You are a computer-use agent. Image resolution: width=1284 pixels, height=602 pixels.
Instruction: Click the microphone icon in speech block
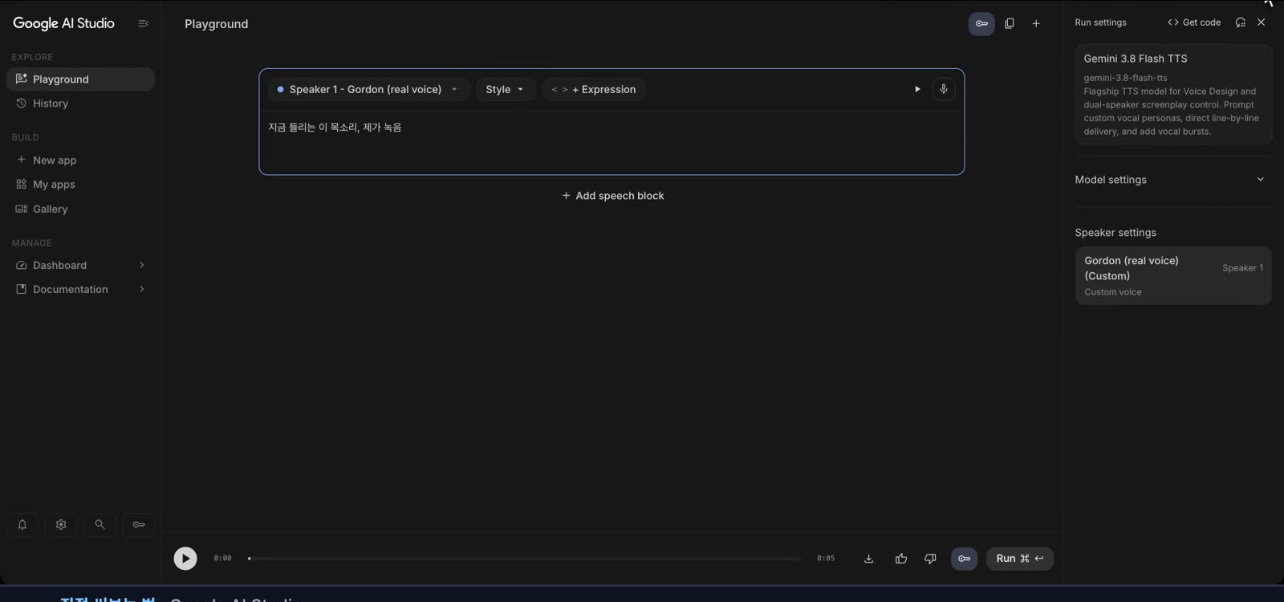[x=944, y=89]
